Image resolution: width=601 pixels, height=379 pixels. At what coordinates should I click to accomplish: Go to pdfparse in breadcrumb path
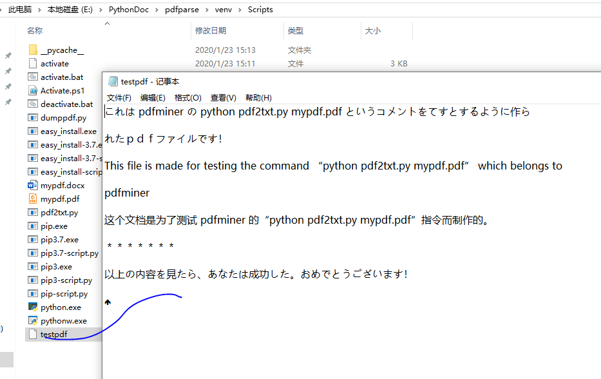pyautogui.click(x=182, y=10)
